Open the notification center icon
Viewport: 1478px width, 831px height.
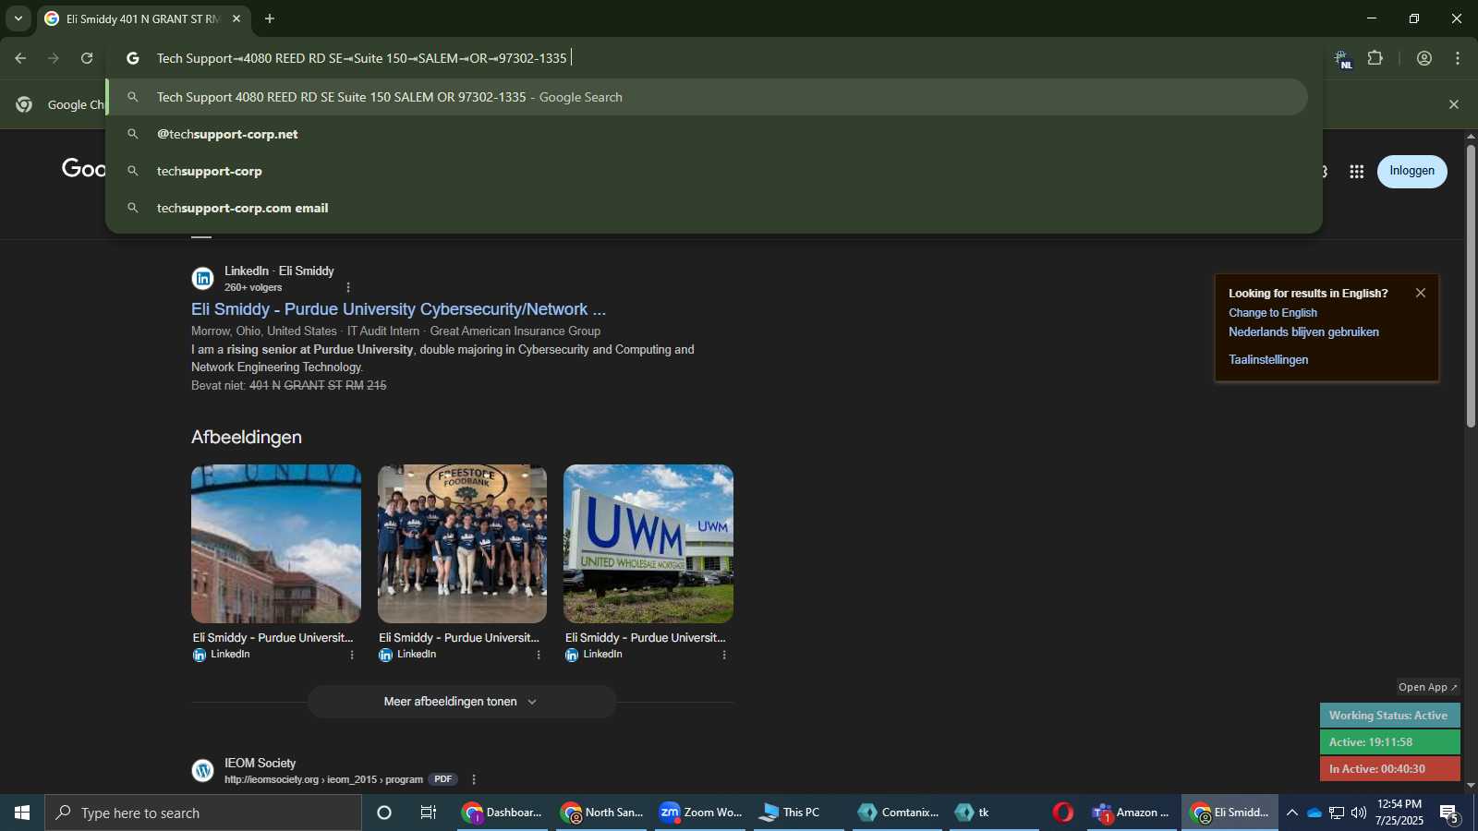(1449, 813)
